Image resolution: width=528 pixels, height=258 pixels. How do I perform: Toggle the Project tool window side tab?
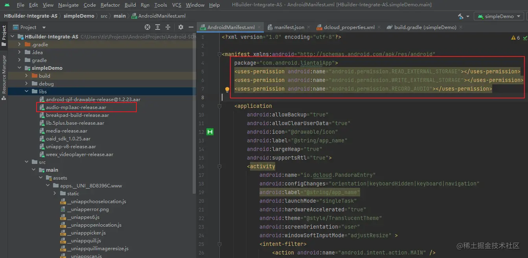4,35
